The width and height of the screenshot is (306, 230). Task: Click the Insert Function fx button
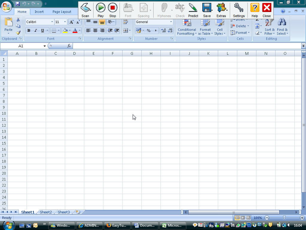(x=69, y=46)
